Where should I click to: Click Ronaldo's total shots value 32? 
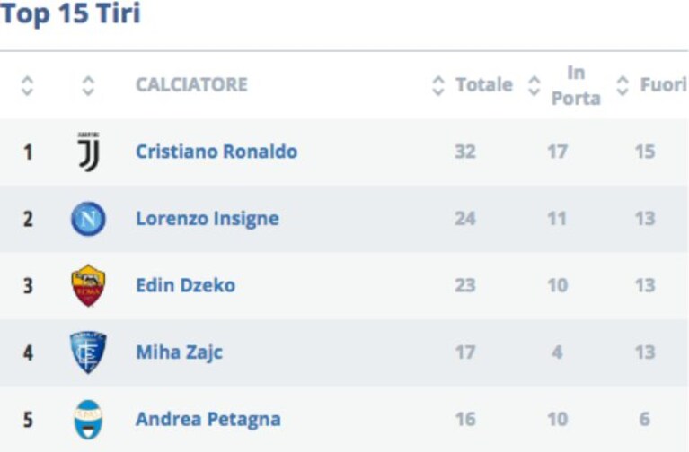click(x=465, y=152)
